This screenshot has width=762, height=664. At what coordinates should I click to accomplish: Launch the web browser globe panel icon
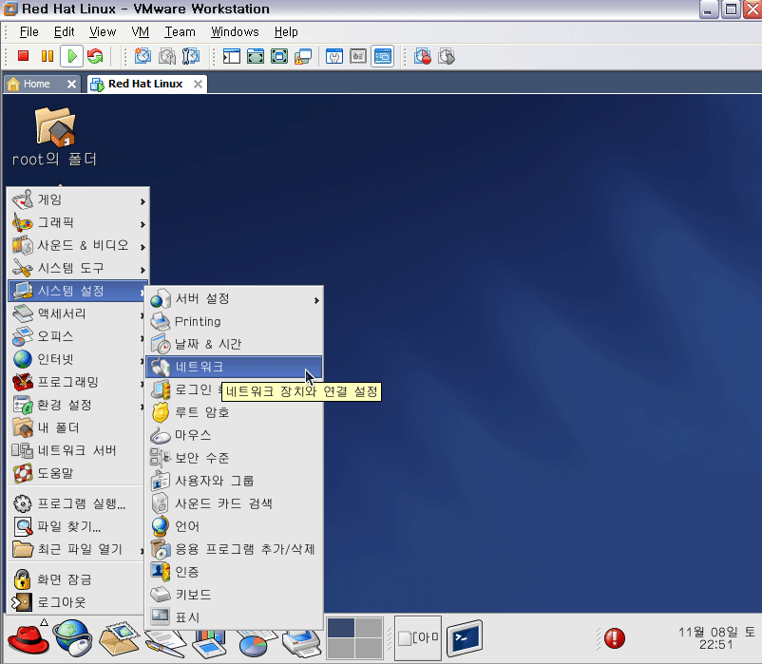click(x=73, y=637)
